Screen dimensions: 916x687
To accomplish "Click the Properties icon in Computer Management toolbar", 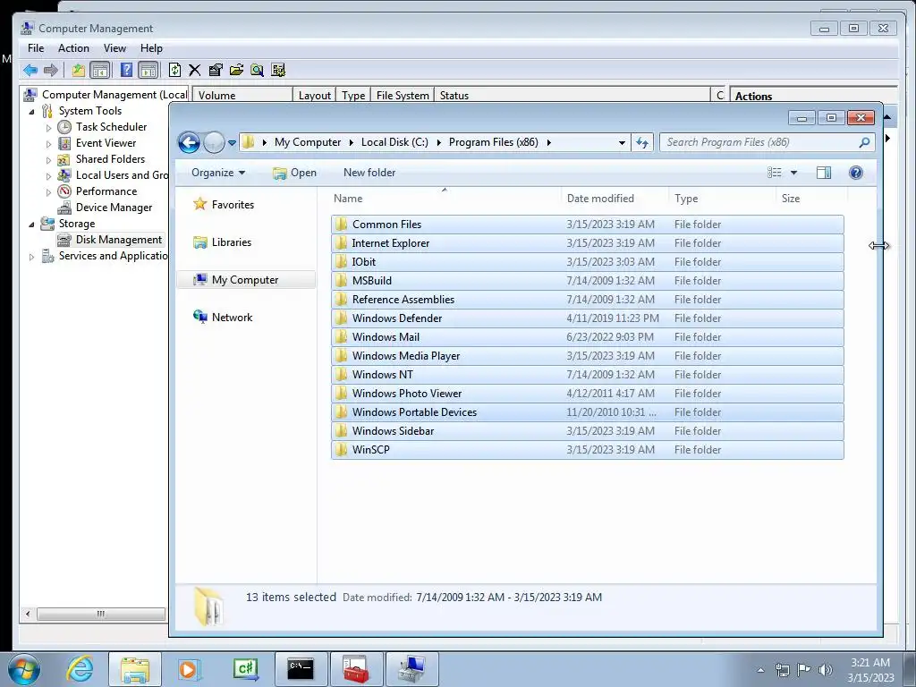I will [215, 71].
